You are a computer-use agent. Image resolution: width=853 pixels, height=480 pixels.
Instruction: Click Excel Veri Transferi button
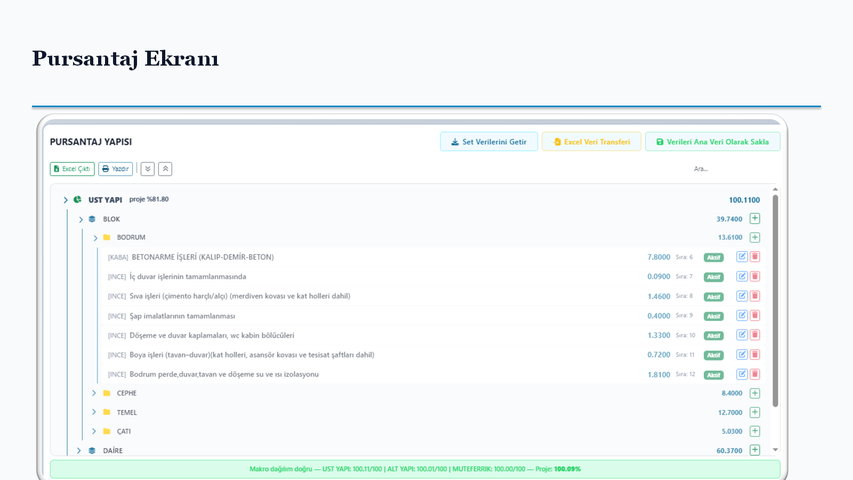coord(591,142)
